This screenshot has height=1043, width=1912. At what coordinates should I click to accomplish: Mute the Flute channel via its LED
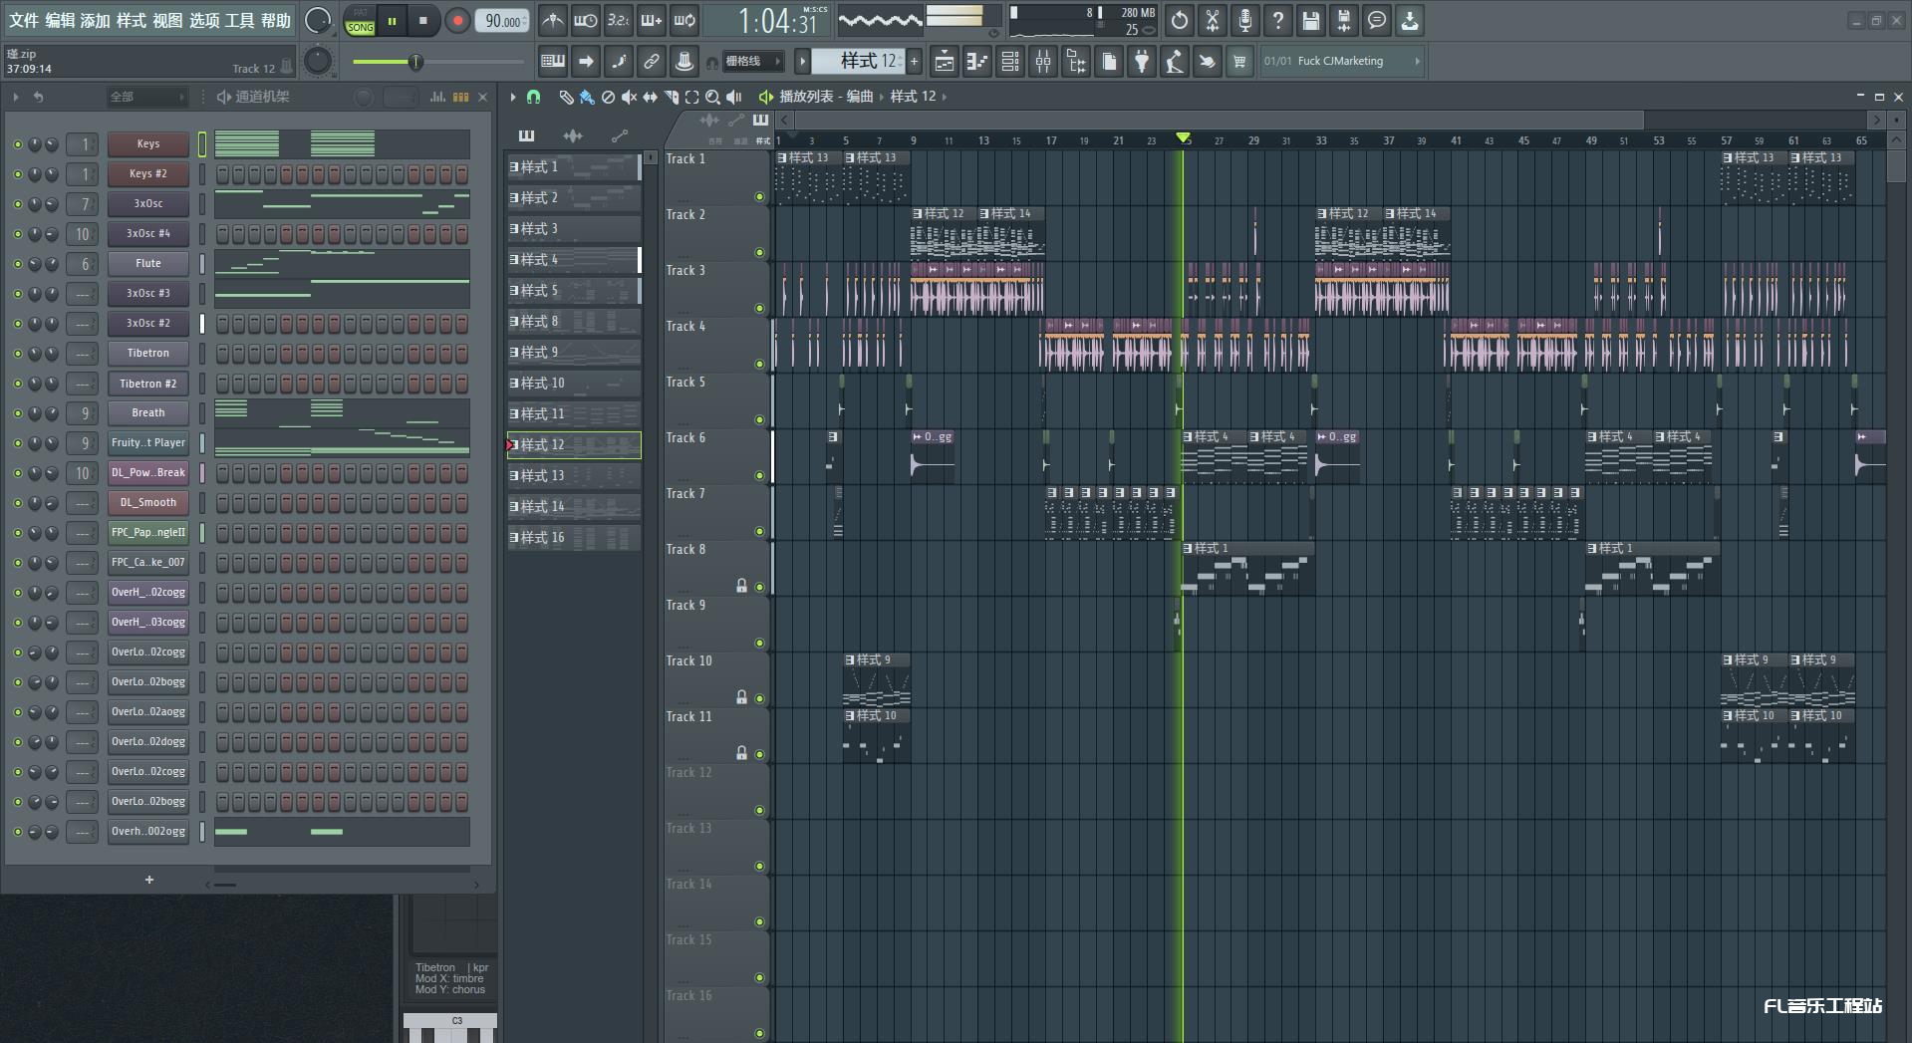click(x=17, y=264)
